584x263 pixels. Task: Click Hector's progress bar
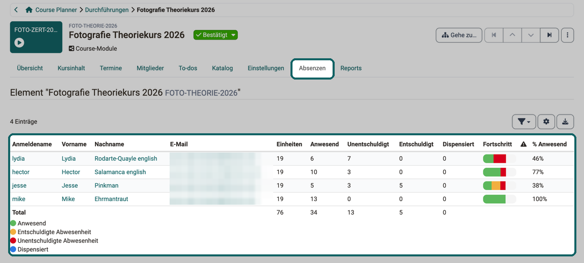(500, 172)
